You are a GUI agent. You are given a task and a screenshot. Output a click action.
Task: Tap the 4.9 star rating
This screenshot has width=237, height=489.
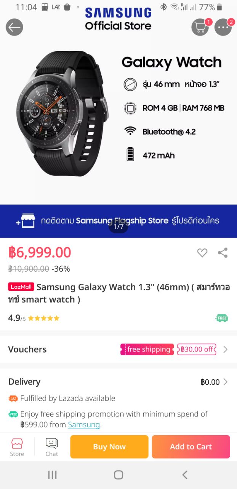tap(34, 318)
